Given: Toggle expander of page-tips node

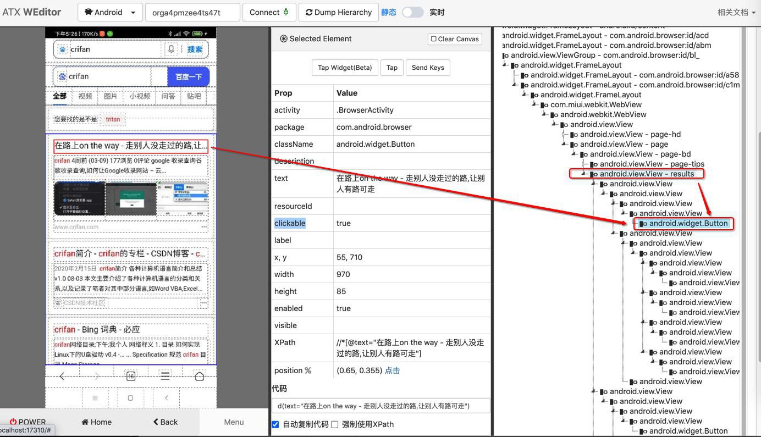Looking at the screenshot, I should (584, 164).
